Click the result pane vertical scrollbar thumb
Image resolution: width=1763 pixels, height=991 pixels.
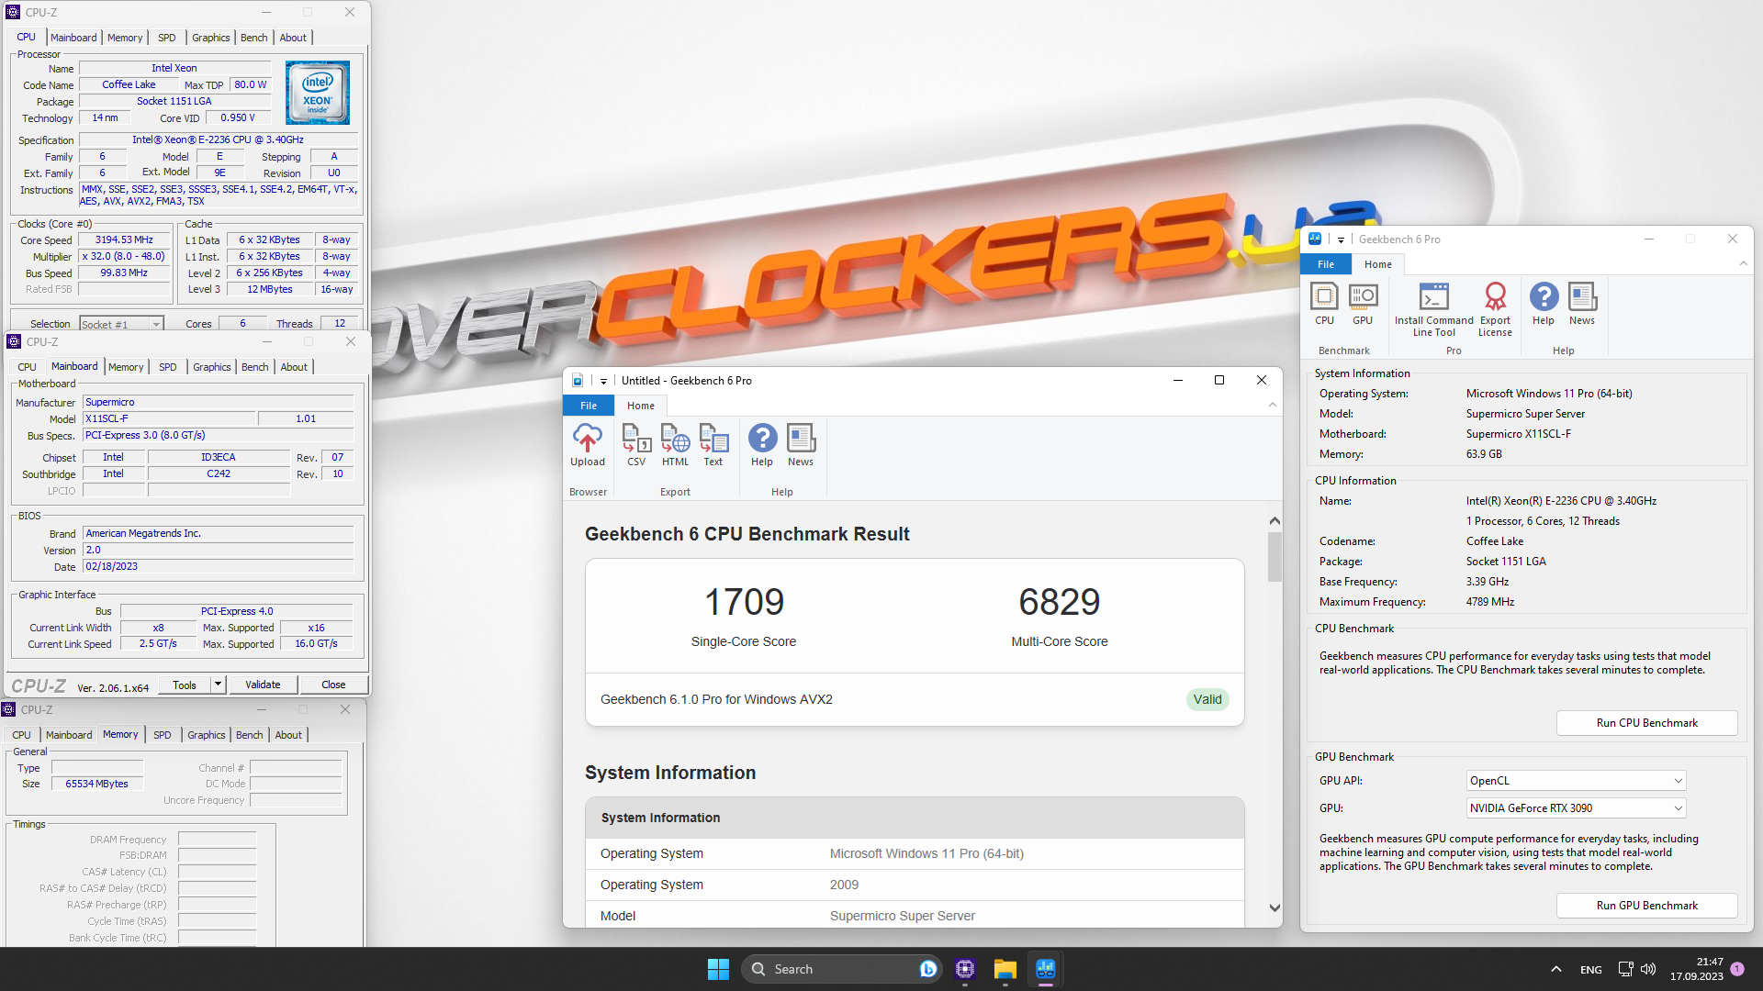click(1275, 556)
